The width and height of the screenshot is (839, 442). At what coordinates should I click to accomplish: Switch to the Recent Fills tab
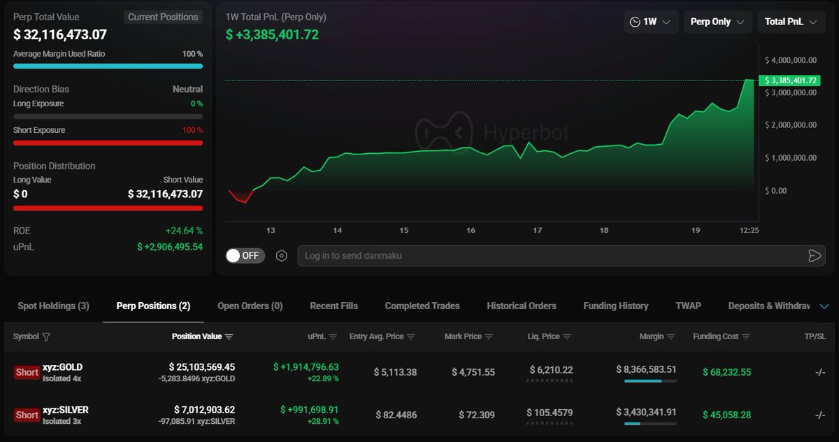(334, 306)
